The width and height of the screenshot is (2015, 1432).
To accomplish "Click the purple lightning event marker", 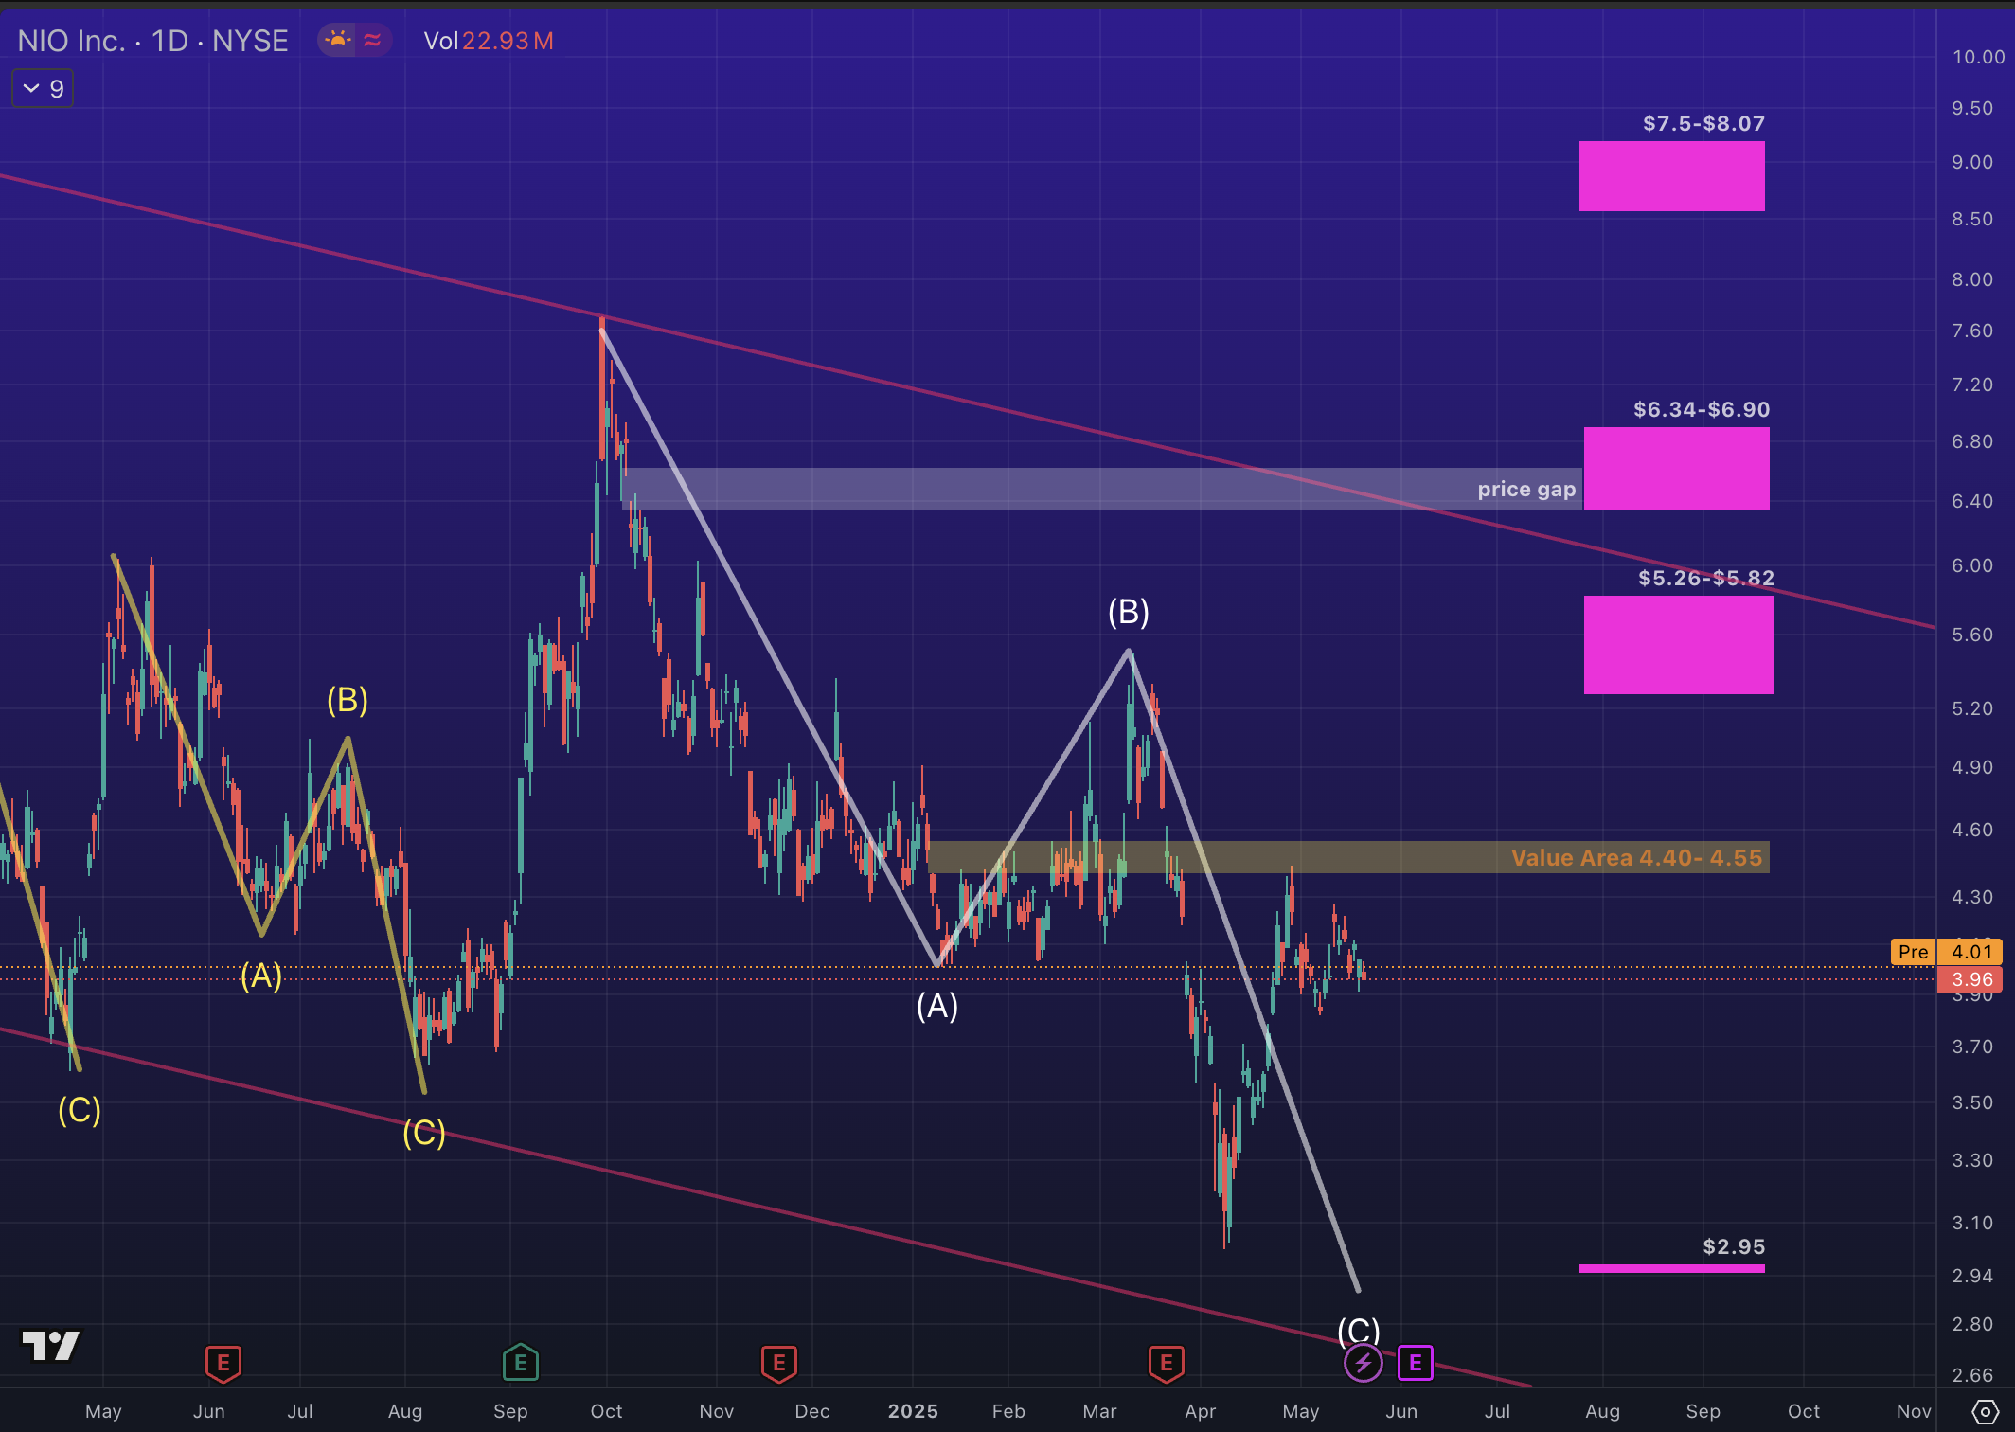I will 1363,1363.
